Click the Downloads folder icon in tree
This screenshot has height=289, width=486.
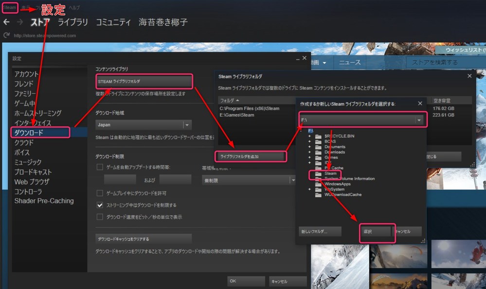pyautogui.click(x=318, y=152)
